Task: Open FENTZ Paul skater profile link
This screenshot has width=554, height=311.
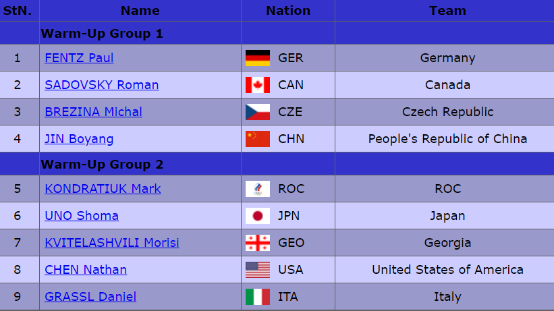Action: (79, 58)
